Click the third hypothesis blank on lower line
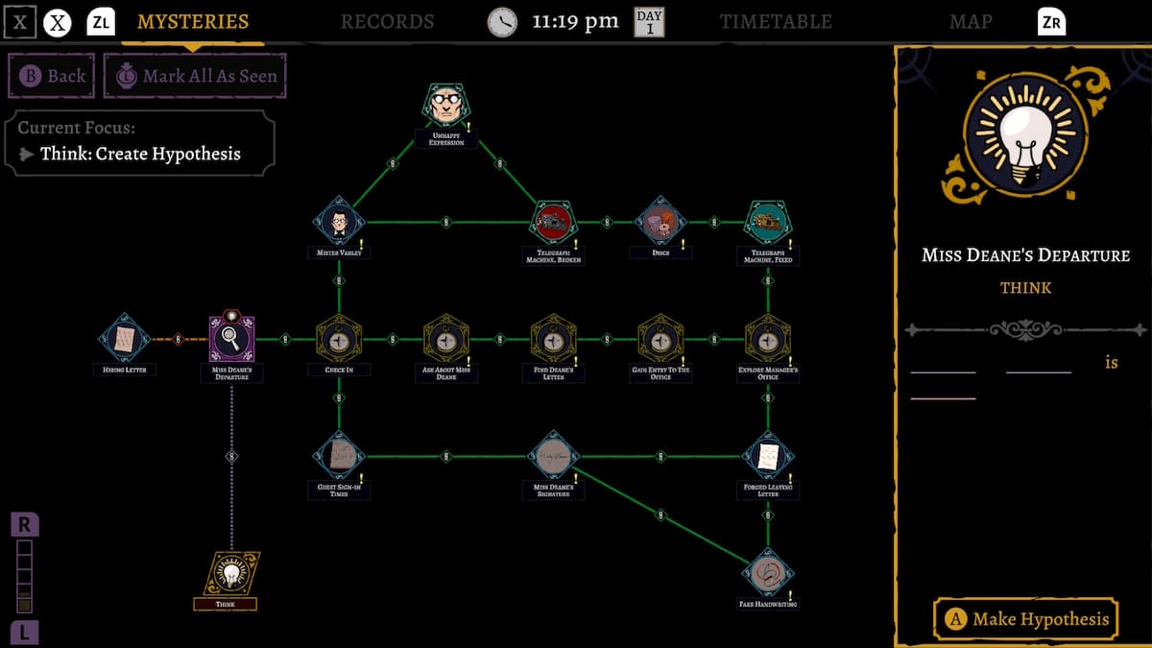1152x648 pixels. [x=943, y=390]
